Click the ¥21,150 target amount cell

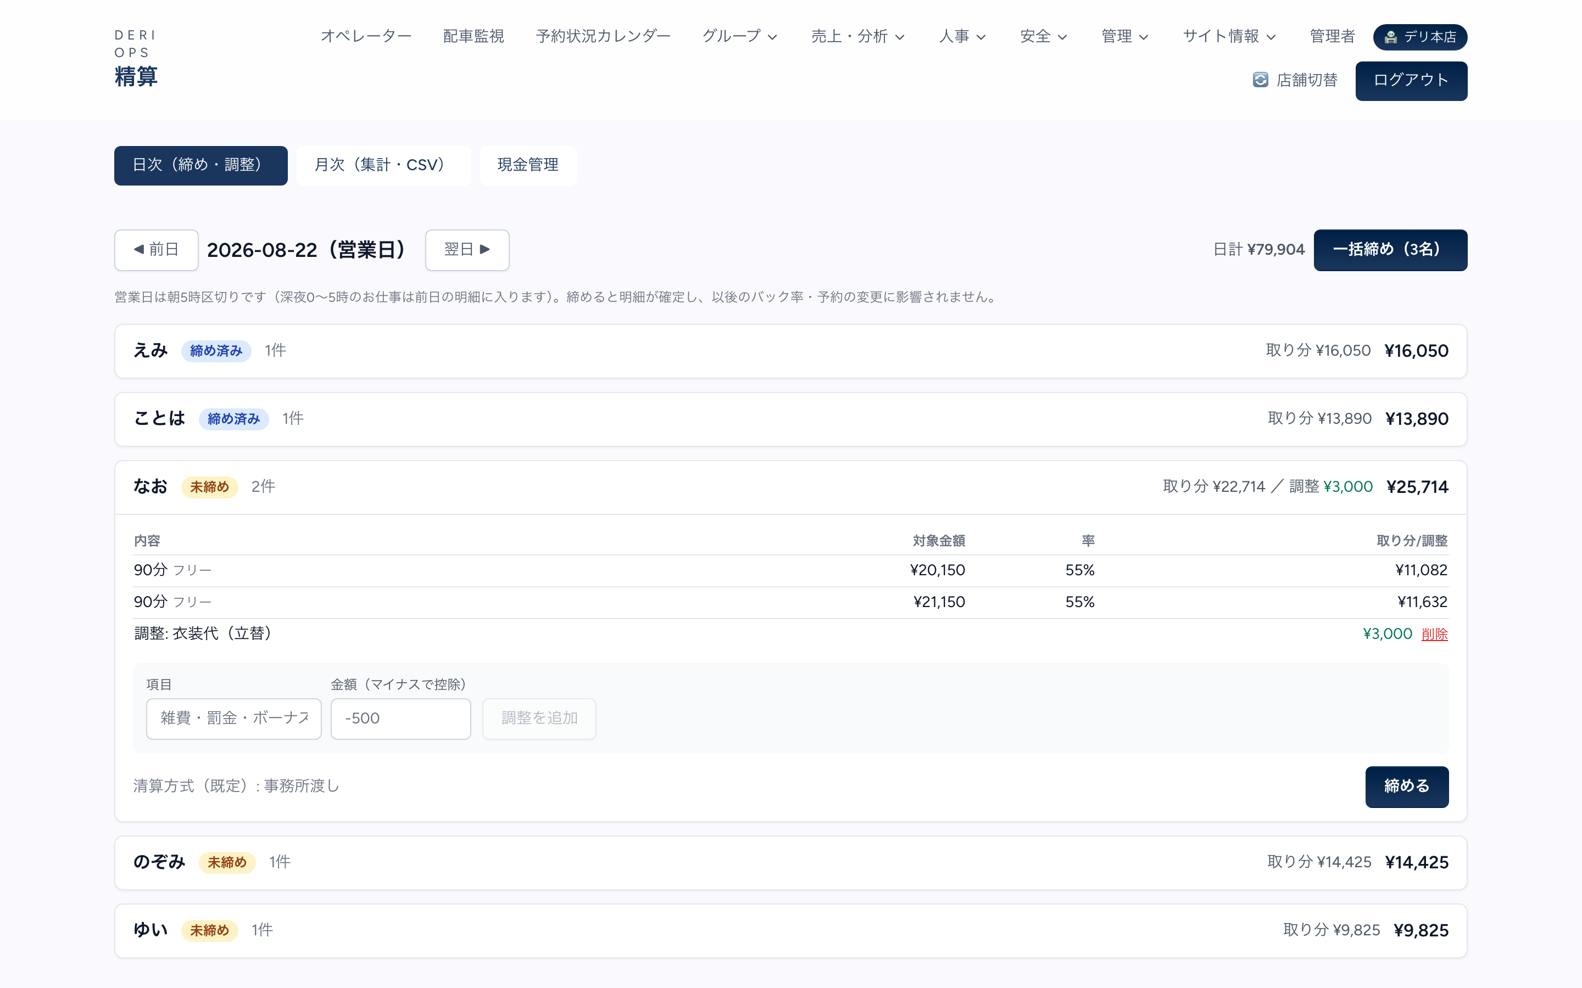pyautogui.click(x=939, y=602)
